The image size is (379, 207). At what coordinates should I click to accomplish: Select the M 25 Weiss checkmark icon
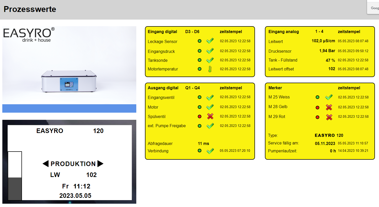point(329,97)
